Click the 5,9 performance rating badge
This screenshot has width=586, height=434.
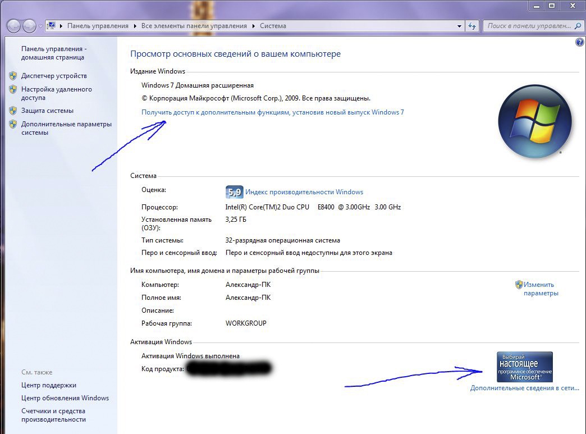pos(234,192)
